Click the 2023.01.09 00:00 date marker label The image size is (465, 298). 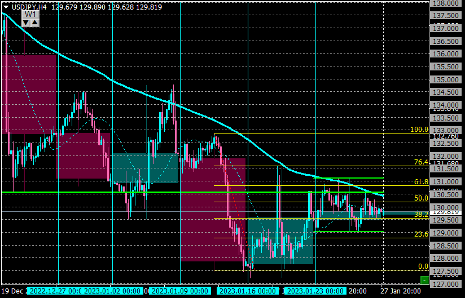click(x=180, y=291)
